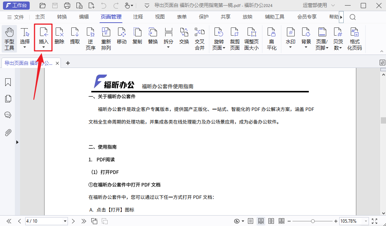Click the Fullscreen icon in status bar

pyautogui.click(x=374, y=221)
